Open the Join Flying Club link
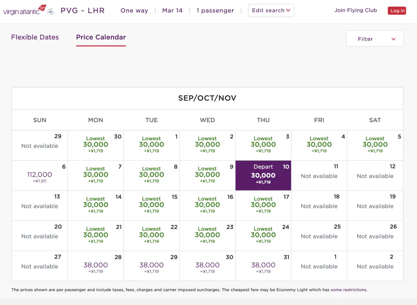417x305 pixels. tap(356, 10)
